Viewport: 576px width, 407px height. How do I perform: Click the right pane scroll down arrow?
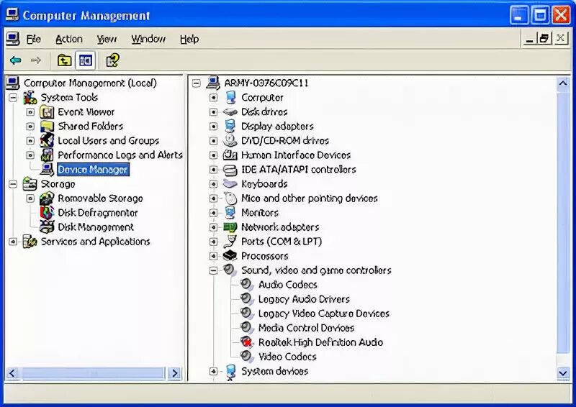pyautogui.click(x=563, y=373)
